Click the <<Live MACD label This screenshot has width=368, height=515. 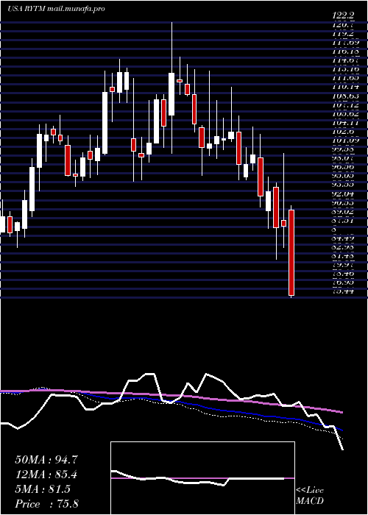click(x=310, y=496)
